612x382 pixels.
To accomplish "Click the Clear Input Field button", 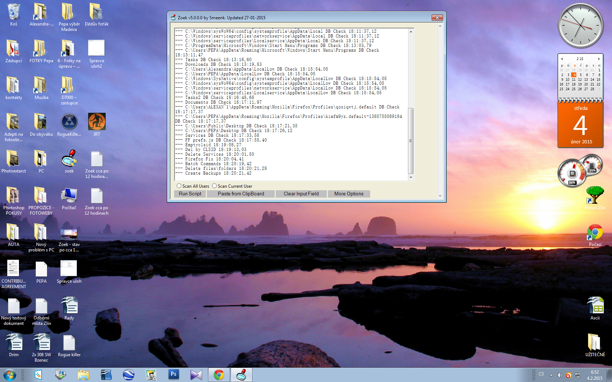I will click(301, 194).
